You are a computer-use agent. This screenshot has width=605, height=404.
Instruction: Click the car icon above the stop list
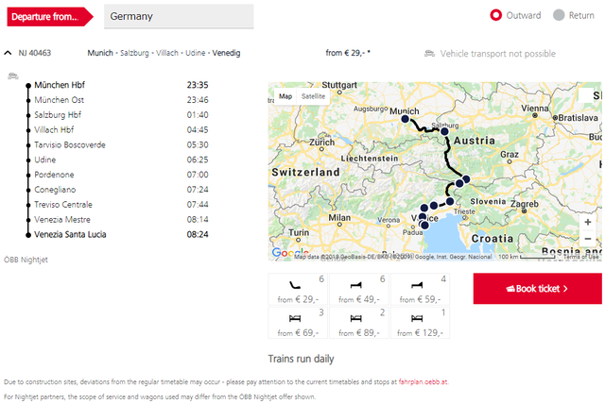[x=13, y=76]
